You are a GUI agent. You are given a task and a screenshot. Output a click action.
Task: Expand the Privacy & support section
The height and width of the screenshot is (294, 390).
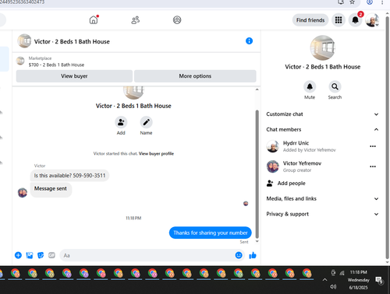(322, 214)
